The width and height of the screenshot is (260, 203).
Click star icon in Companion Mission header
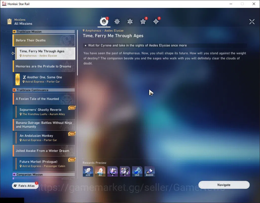coord(14,174)
